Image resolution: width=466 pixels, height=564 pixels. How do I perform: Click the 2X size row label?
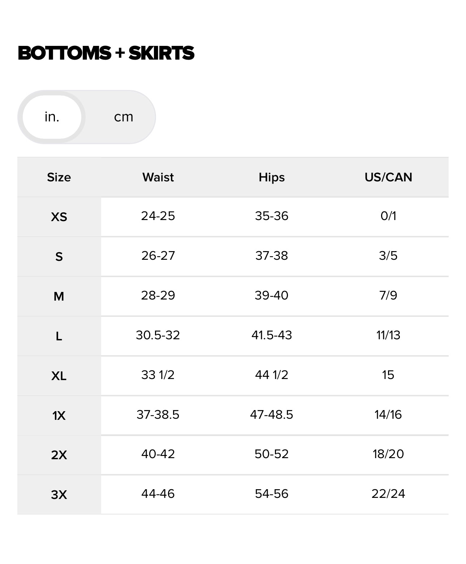(59, 455)
